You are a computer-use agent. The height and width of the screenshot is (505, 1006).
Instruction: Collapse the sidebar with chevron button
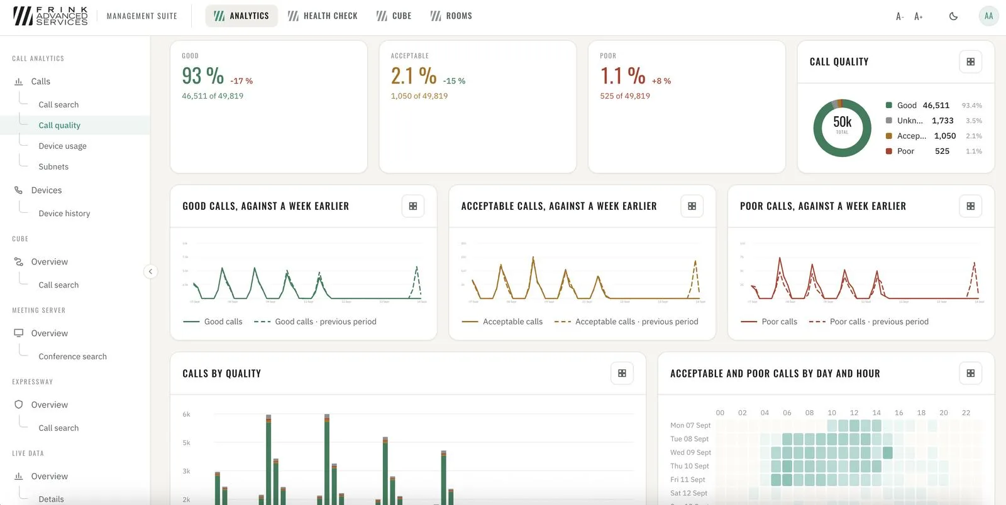(150, 271)
